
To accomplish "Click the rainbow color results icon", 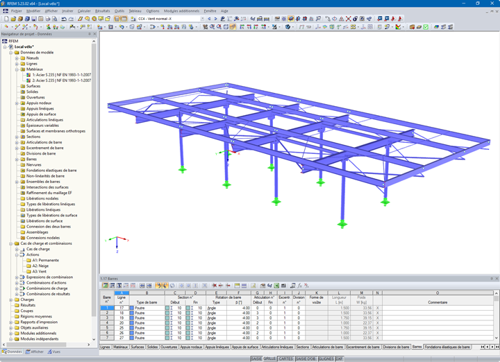I will click(x=398, y=27).
